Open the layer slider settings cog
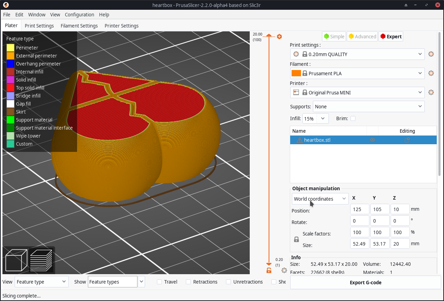This screenshot has height=301, width=444. click(284, 270)
